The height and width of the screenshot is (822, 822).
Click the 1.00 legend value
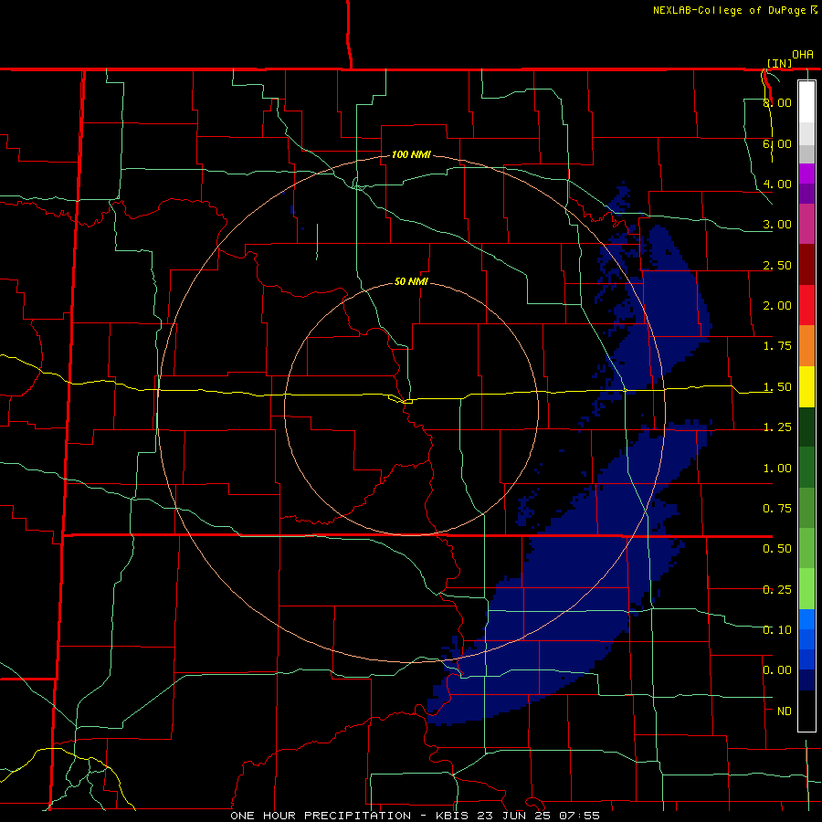pos(777,469)
